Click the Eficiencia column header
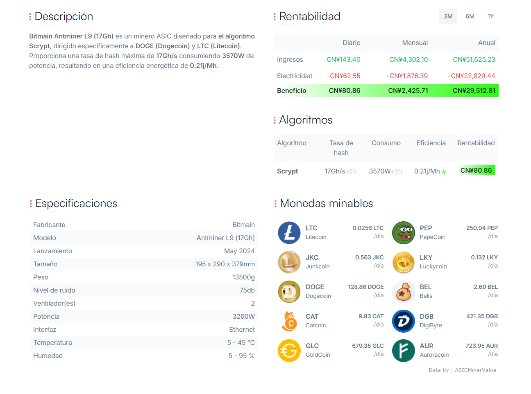Image resolution: width=531 pixels, height=394 pixels. coord(431,143)
